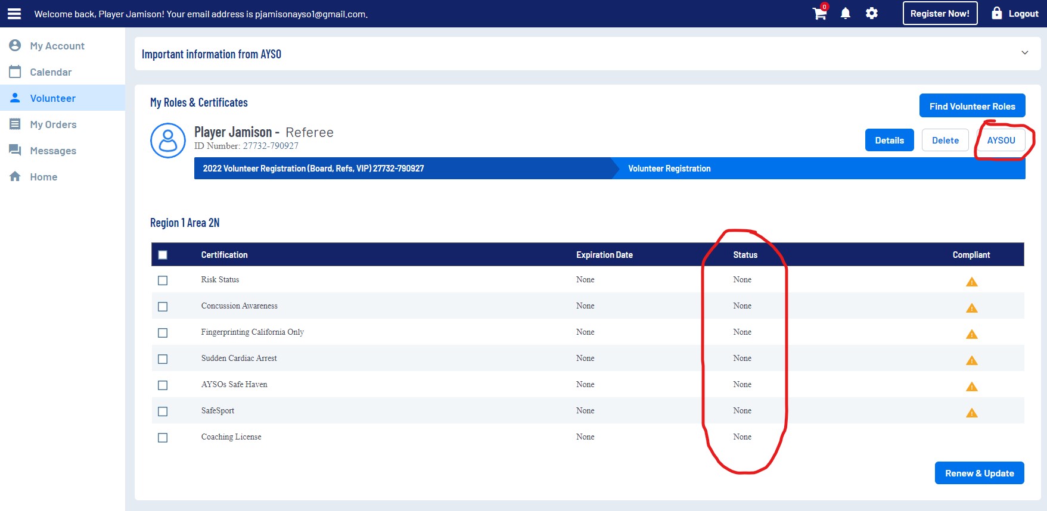Expand the Important information from AYSO panel
Viewport: 1047px width, 511px height.
pyautogui.click(x=1024, y=53)
